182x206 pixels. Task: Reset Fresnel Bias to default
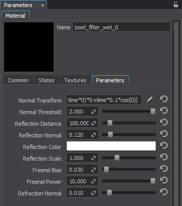164,169
